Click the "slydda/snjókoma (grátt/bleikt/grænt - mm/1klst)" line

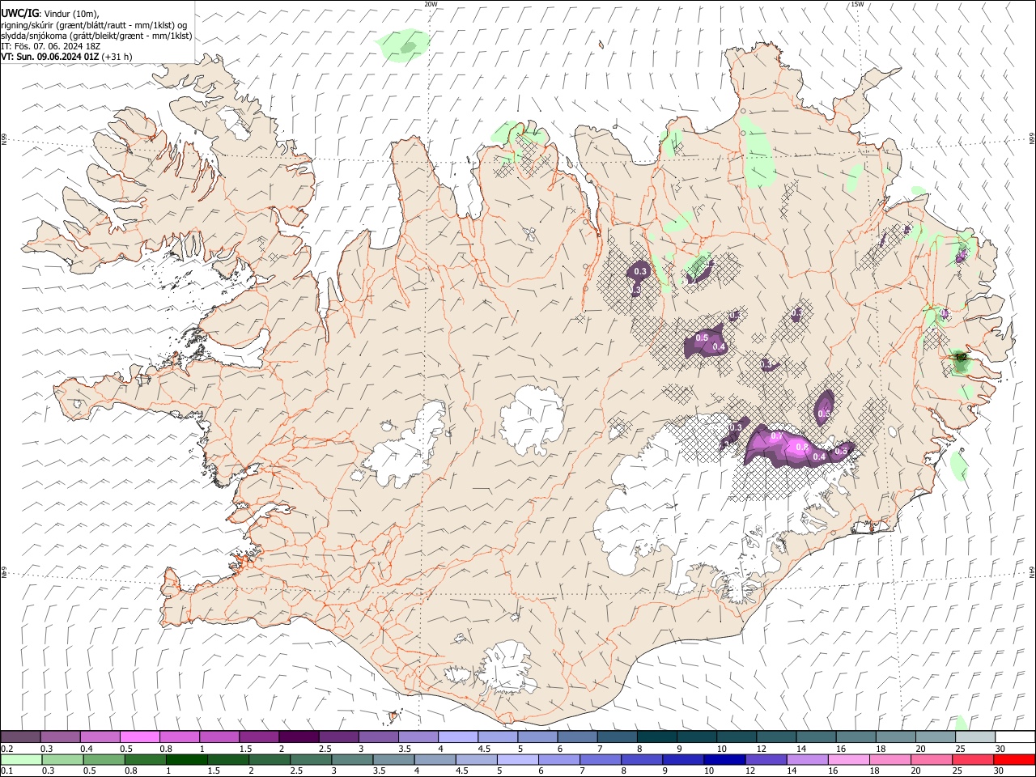(x=96, y=36)
